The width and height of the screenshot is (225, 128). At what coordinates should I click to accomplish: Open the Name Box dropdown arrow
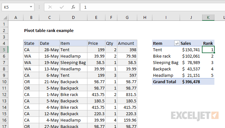[31, 7]
